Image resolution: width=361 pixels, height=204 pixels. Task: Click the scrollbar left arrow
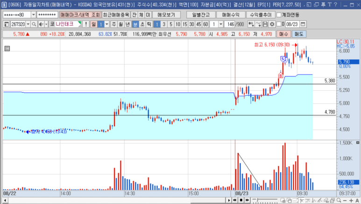[5, 200]
